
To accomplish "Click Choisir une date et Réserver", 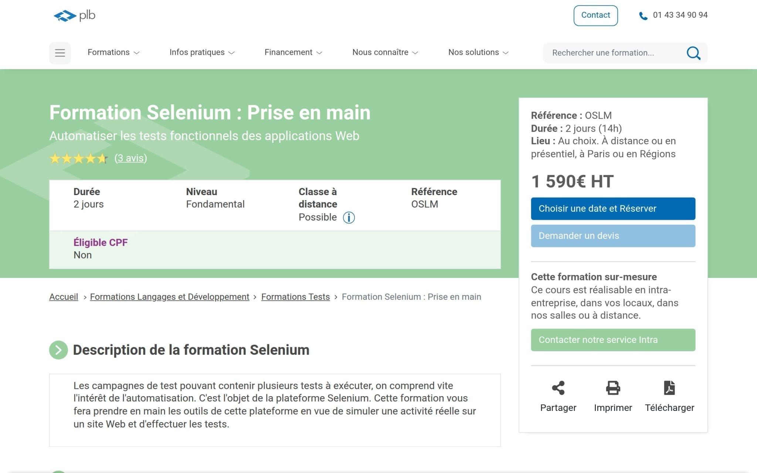I will pos(613,208).
